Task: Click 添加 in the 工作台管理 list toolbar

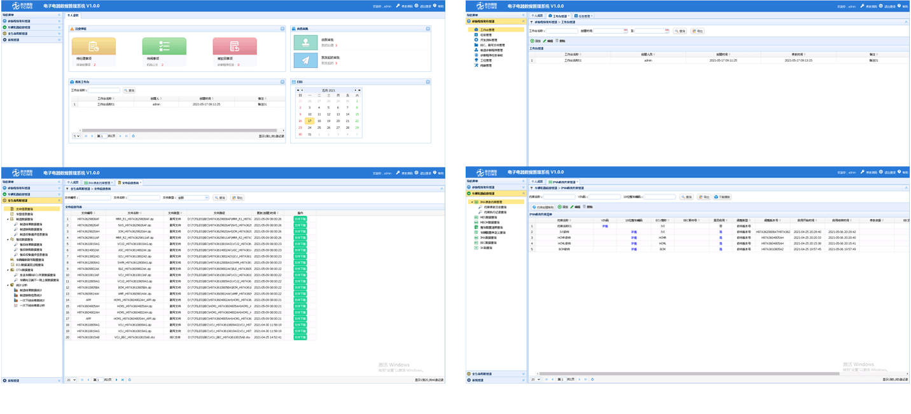Action: (x=536, y=41)
